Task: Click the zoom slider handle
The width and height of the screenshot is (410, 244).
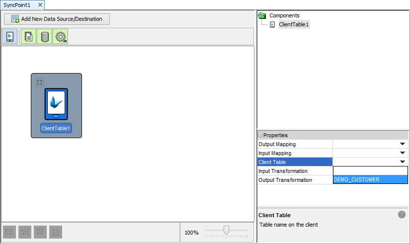Action: point(226,230)
